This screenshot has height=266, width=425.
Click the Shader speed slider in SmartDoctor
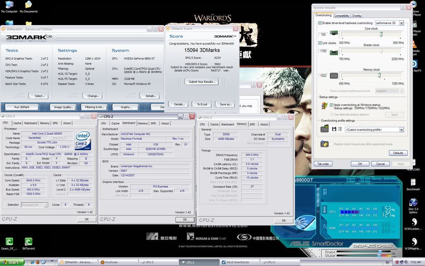click(x=380, y=256)
